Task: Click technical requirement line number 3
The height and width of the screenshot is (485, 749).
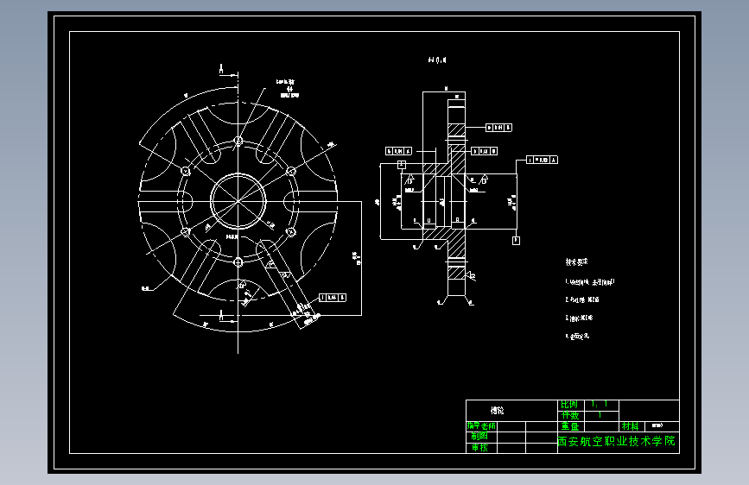Action: (x=579, y=318)
